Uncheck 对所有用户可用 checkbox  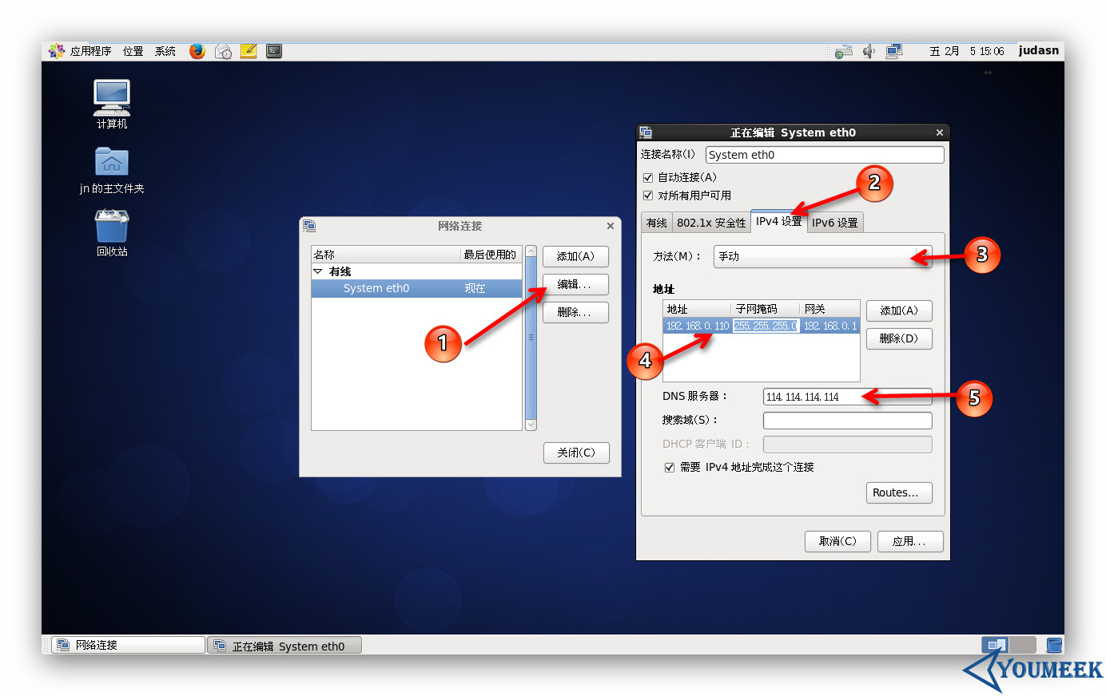pos(648,196)
